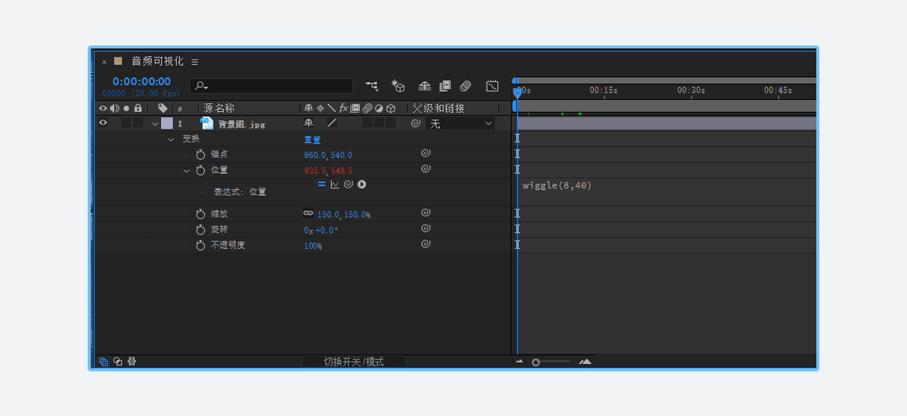Open the parent 无 dropdown
Viewport: 907px width, 416px height.
point(460,123)
